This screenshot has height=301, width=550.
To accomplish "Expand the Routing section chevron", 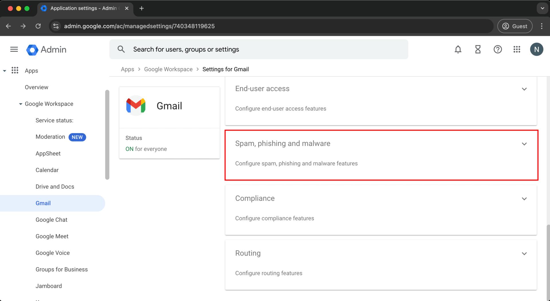I will [524, 253].
